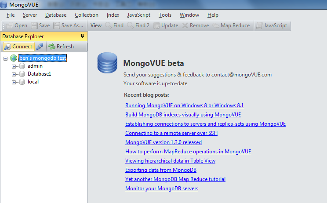Click the Map Reduce toolbar button
This screenshot has height=203, width=327.
pos(231,25)
